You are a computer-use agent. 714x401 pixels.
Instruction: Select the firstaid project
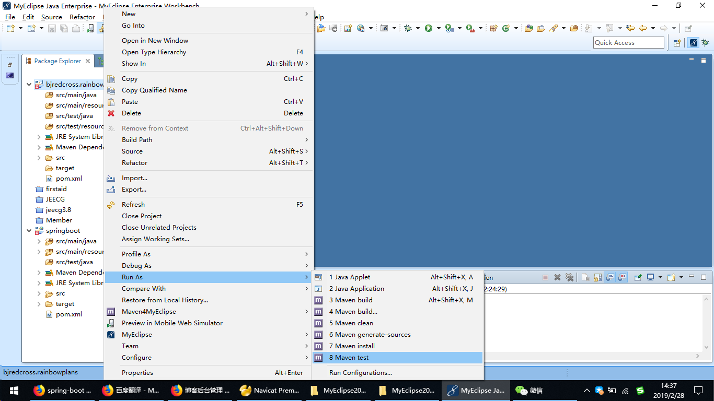point(51,189)
